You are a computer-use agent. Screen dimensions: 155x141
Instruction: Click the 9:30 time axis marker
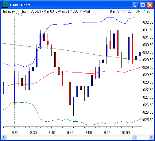click(15, 133)
